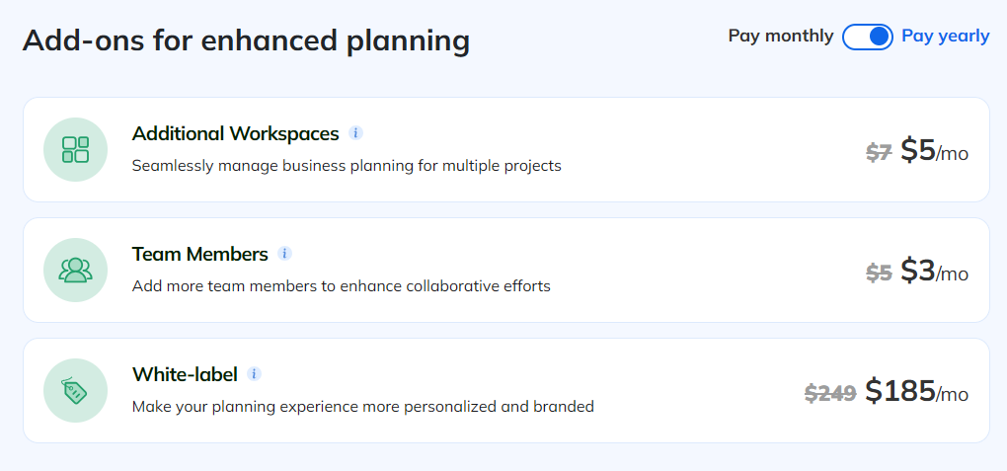Click the $3/mo Team Members price
The image size is (1007, 471).
pyautogui.click(x=934, y=272)
